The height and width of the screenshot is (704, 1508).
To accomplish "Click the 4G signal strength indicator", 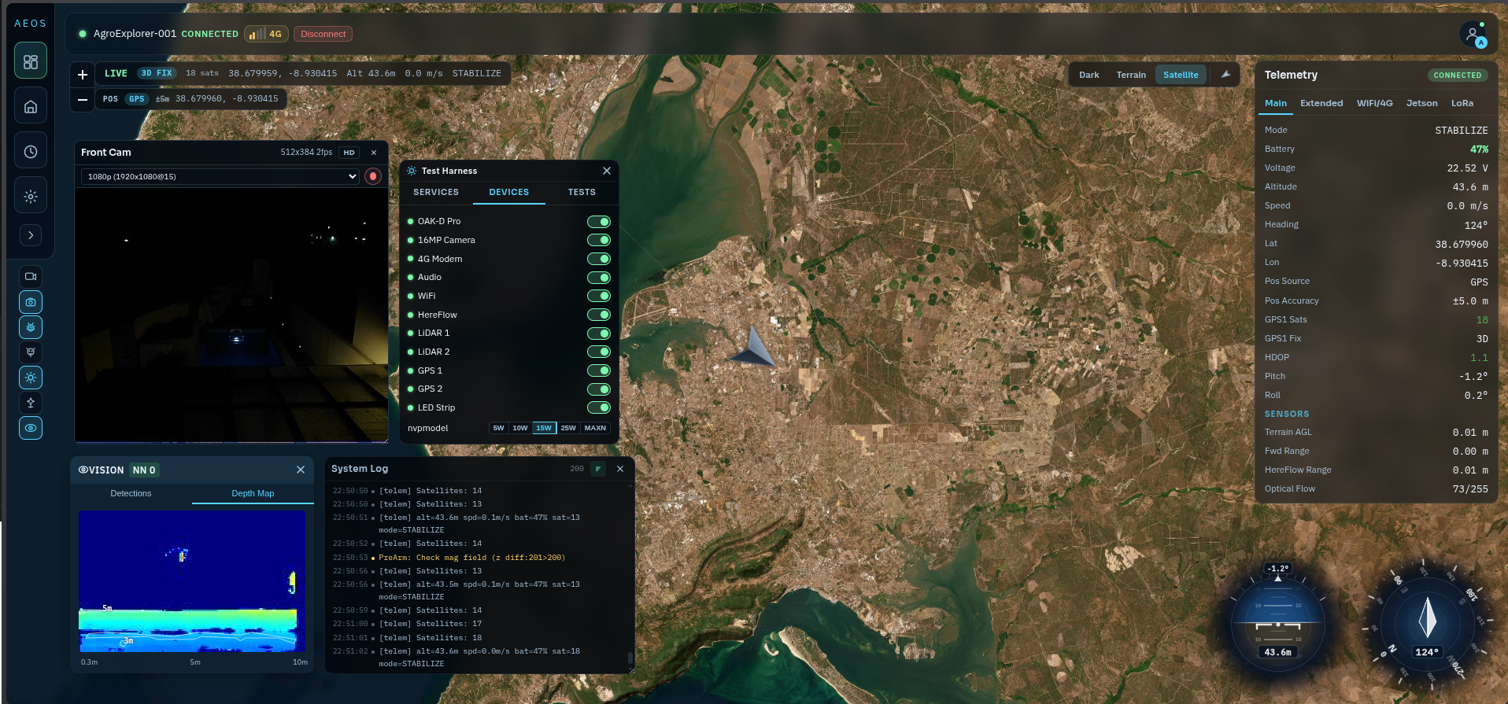I will (x=266, y=34).
